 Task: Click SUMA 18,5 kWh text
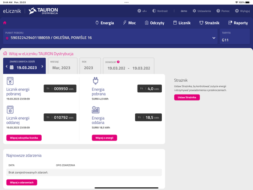(101, 128)
